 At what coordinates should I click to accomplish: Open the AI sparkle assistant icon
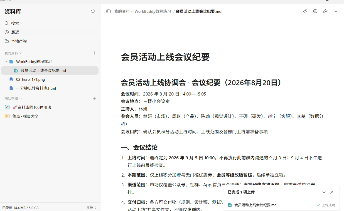(305, 11)
